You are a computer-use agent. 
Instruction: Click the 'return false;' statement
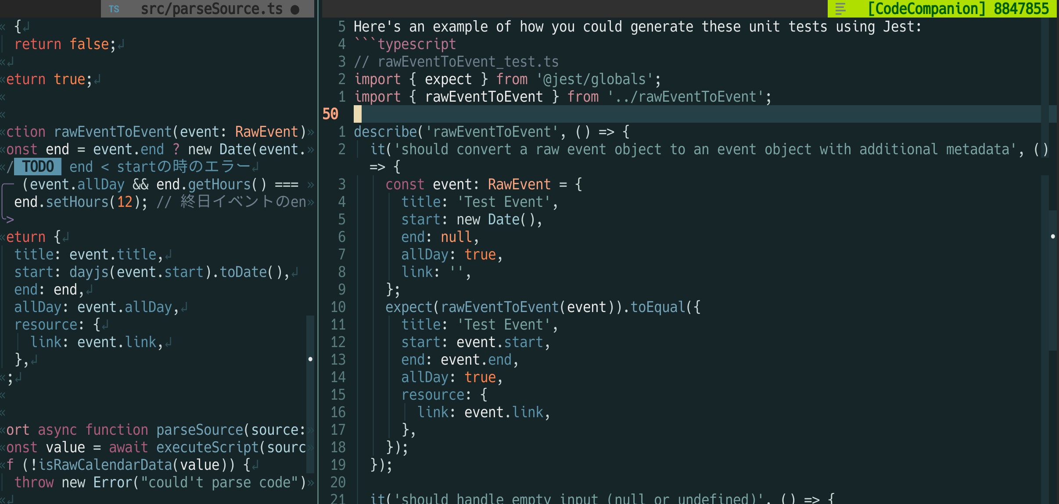click(65, 44)
